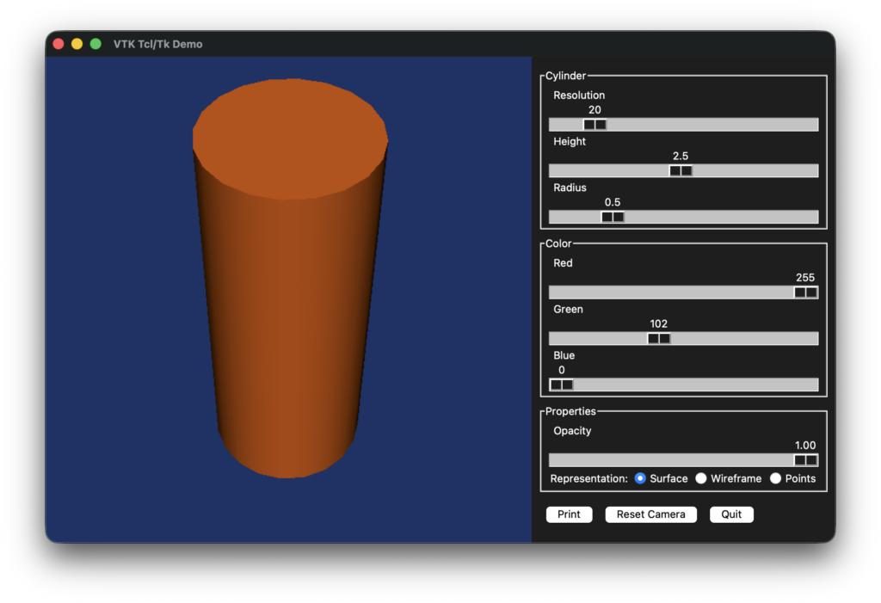Reset the camera view
This screenshot has width=881, height=603.
650,514
